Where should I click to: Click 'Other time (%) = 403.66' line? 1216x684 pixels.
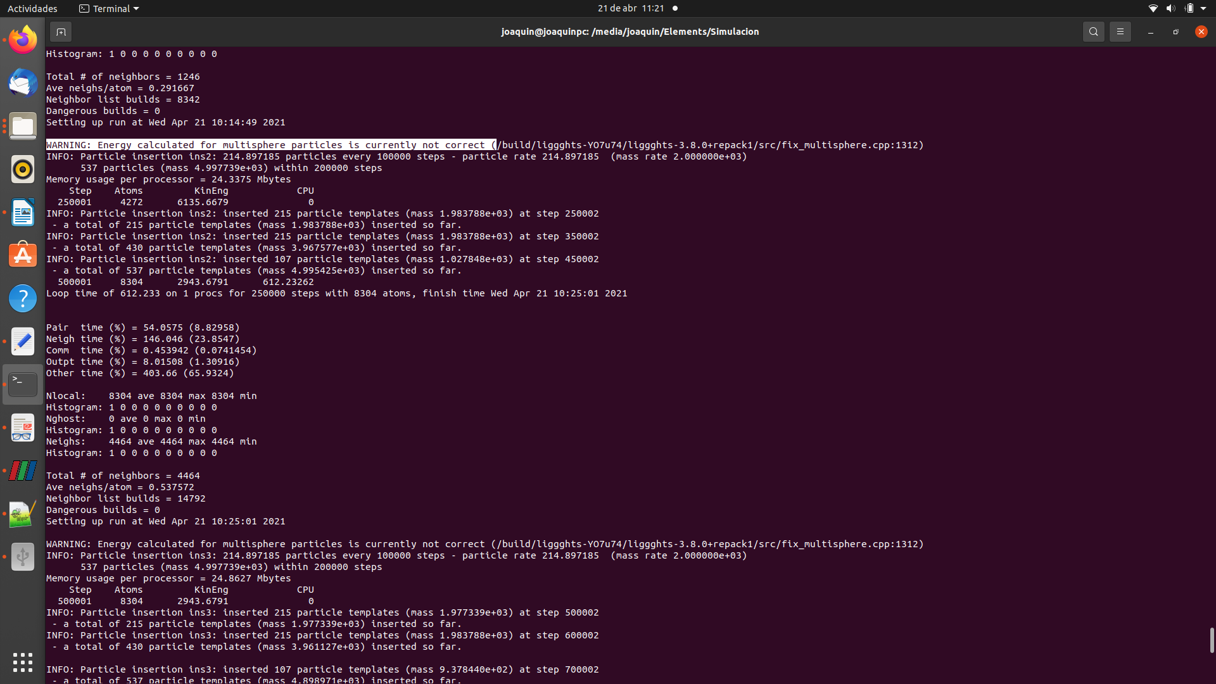[x=140, y=373]
